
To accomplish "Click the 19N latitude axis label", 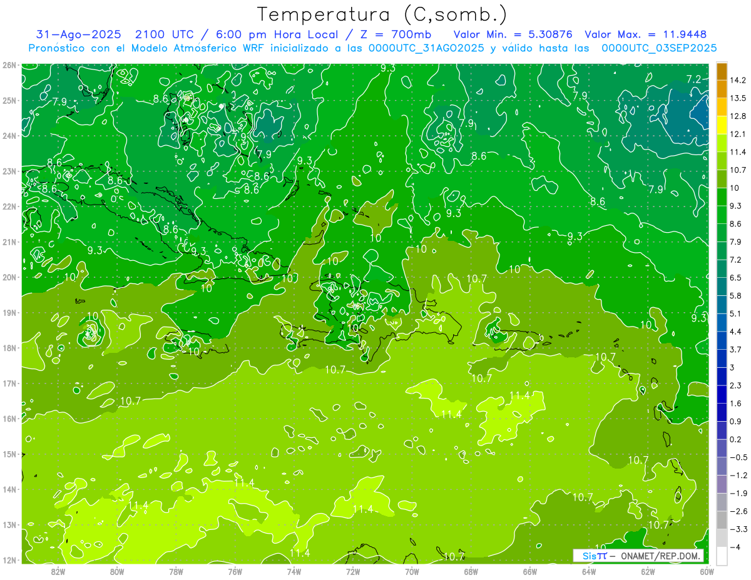I will [9, 312].
